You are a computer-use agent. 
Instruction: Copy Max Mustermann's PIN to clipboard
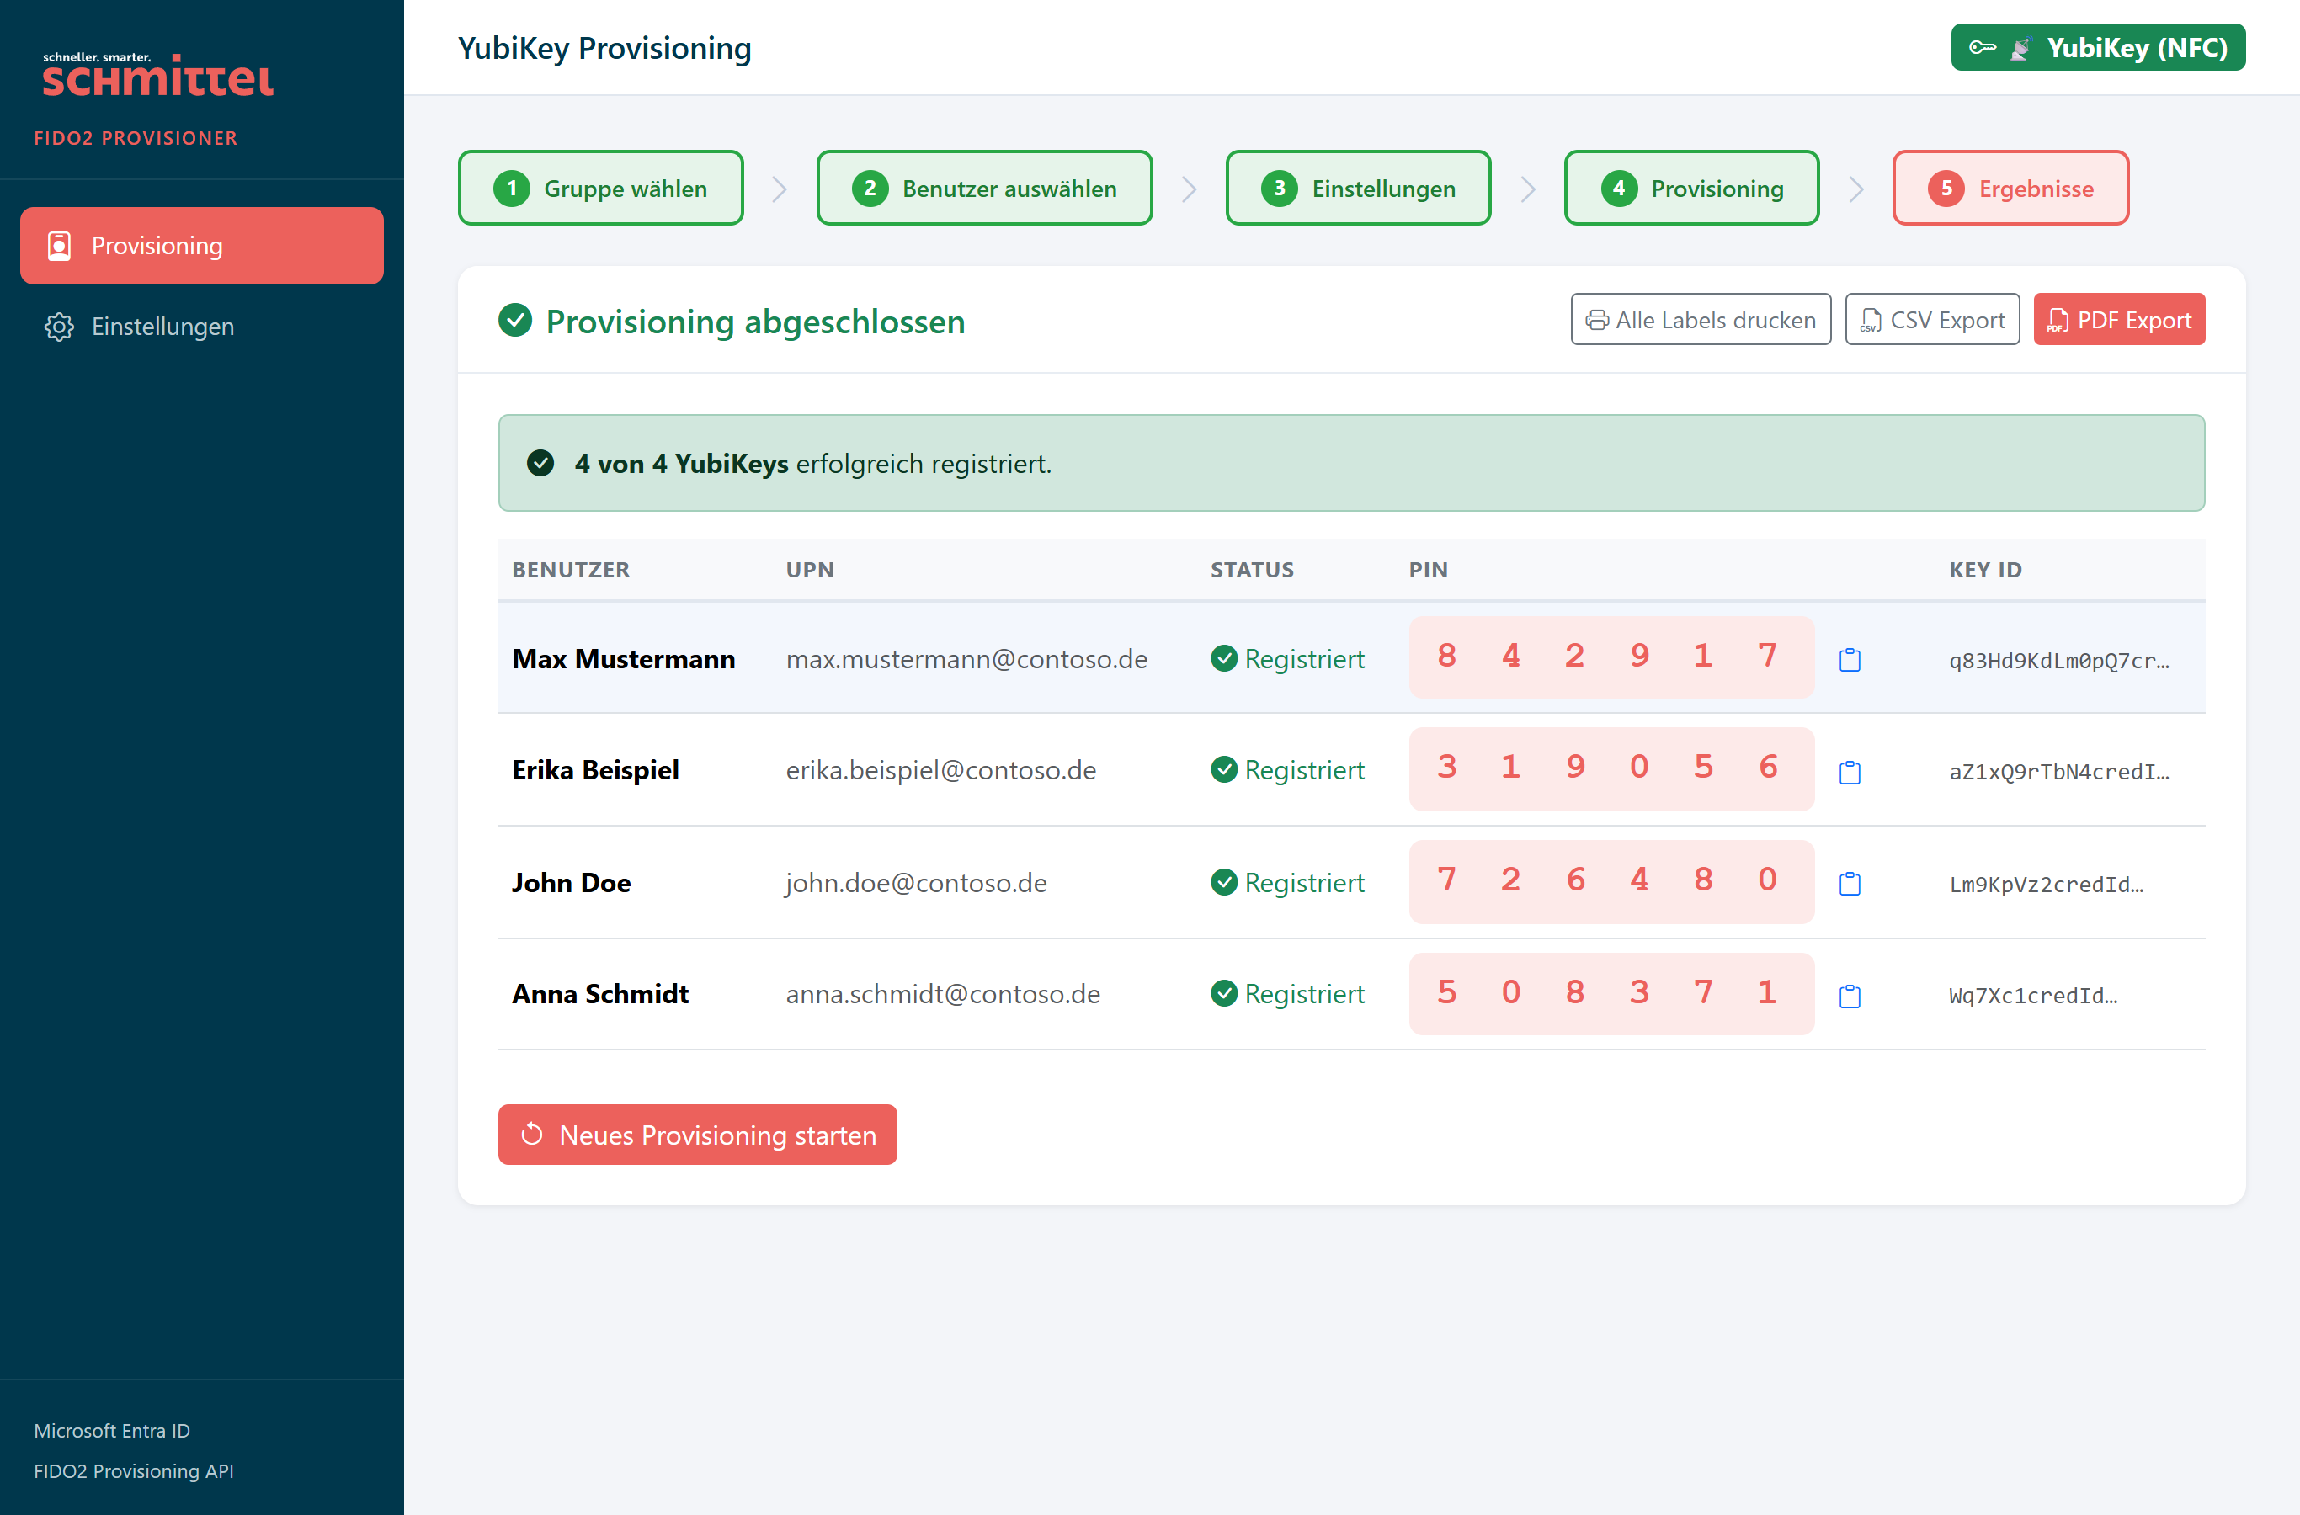click(x=1850, y=660)
